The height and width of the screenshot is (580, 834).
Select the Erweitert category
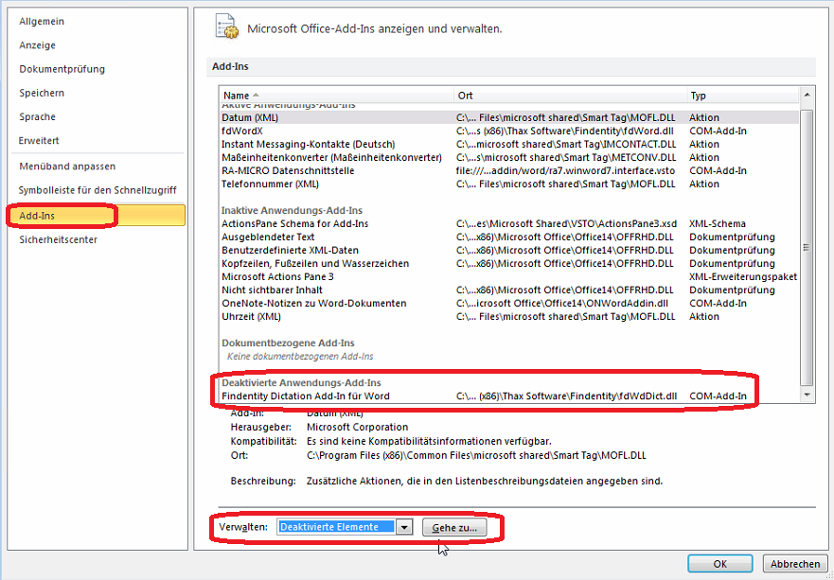39,141
